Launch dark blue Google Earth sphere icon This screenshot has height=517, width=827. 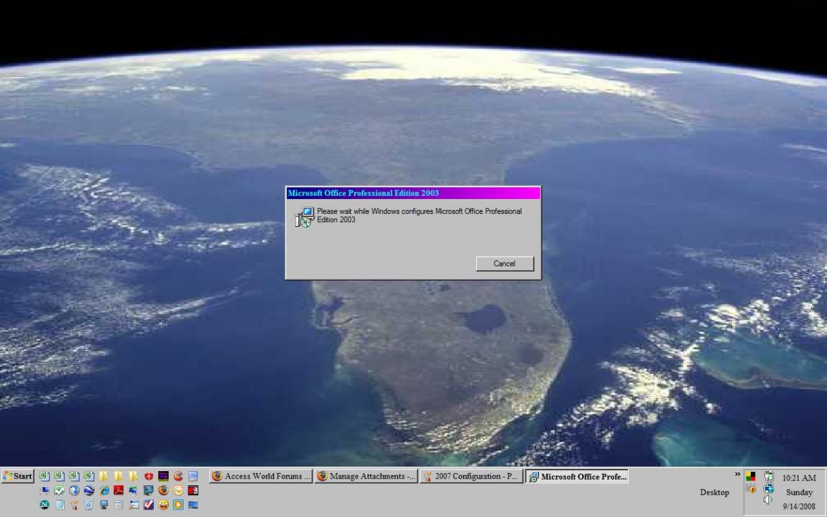pos(89,491)
